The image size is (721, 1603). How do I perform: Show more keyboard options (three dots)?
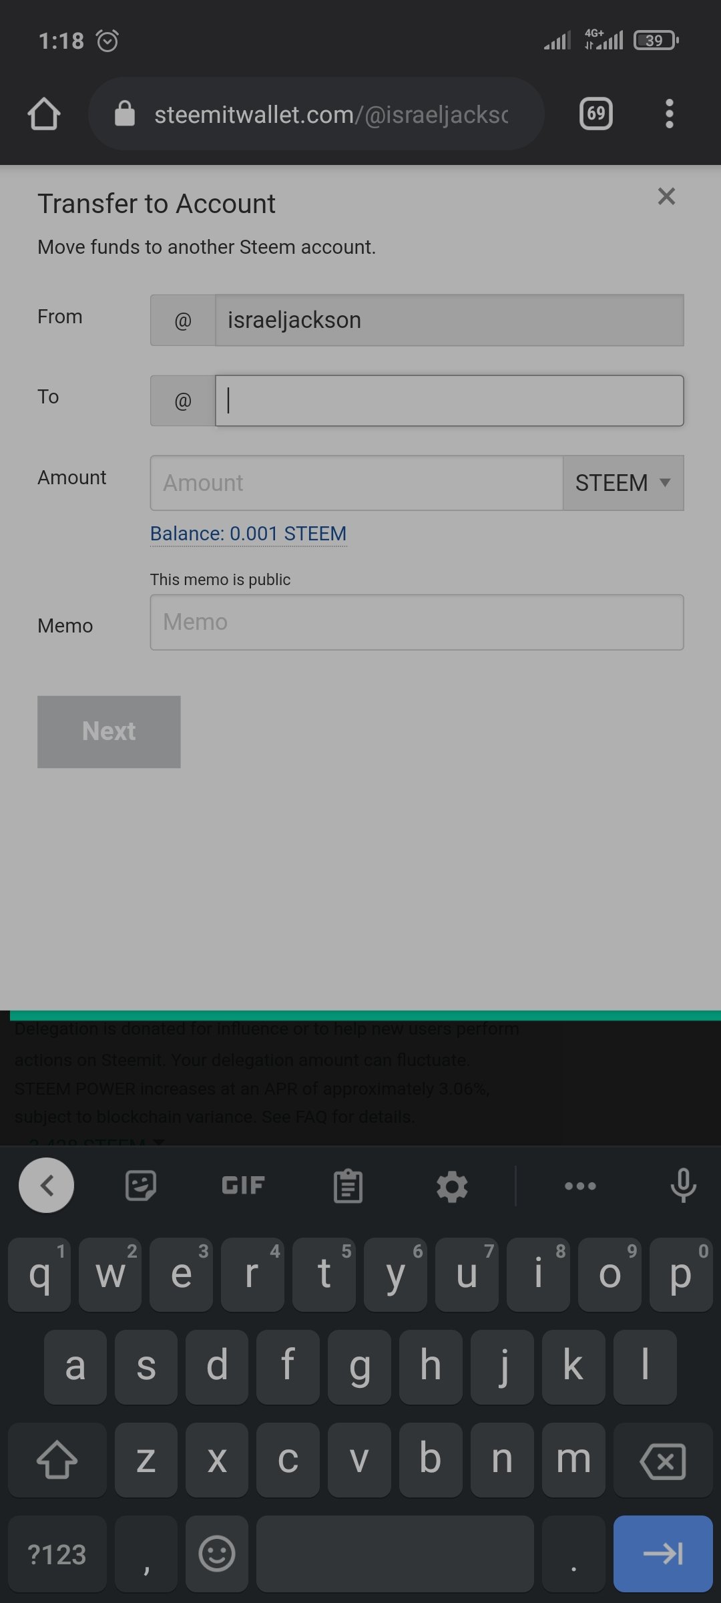tap(580, 1186)
